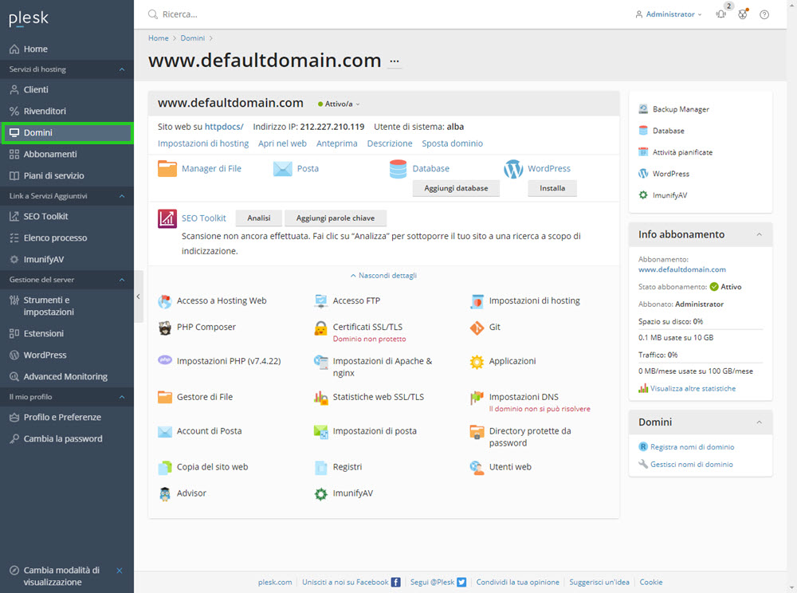Click the plesk logo

(x=29, y=18)
